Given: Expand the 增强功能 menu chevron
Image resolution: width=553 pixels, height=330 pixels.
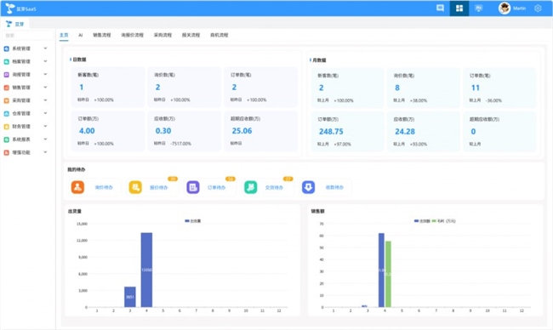Looking at the screenshot, I should tap(45, 152).
